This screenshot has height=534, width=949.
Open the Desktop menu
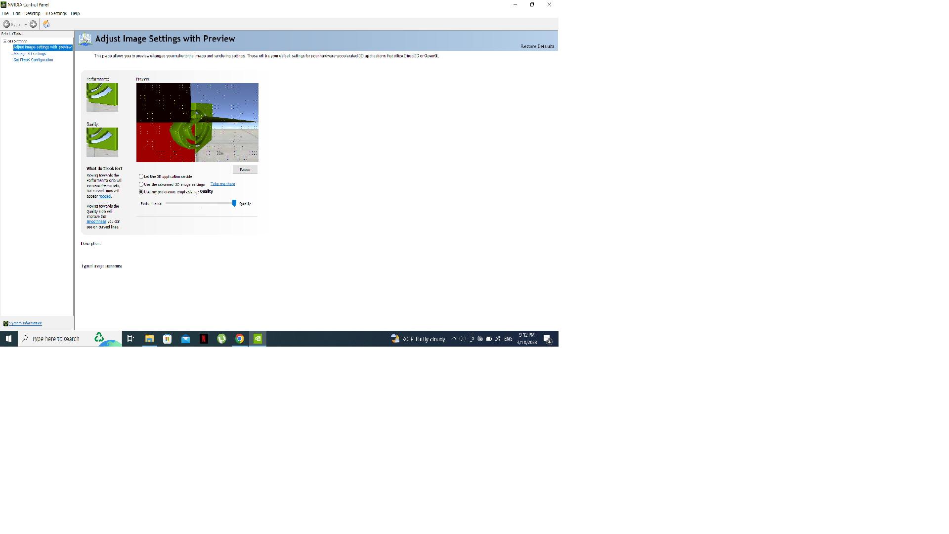(x=33, y=13)
